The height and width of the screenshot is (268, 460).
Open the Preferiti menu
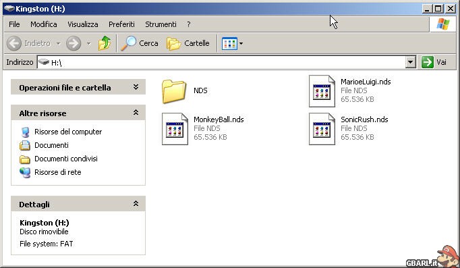click(121, 24)
